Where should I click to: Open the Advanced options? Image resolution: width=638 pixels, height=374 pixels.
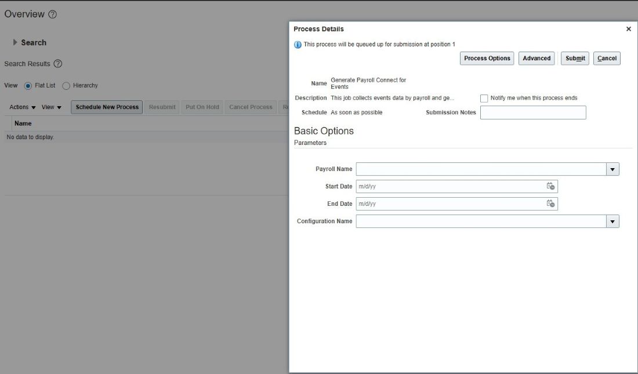pyautogui.click(x=536, y=58)
